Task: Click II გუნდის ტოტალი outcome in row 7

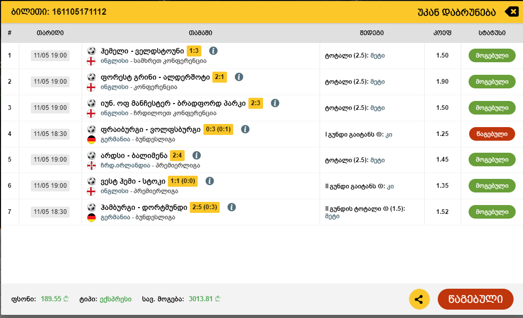Action: pyautogui.click(x=365, y=212)
